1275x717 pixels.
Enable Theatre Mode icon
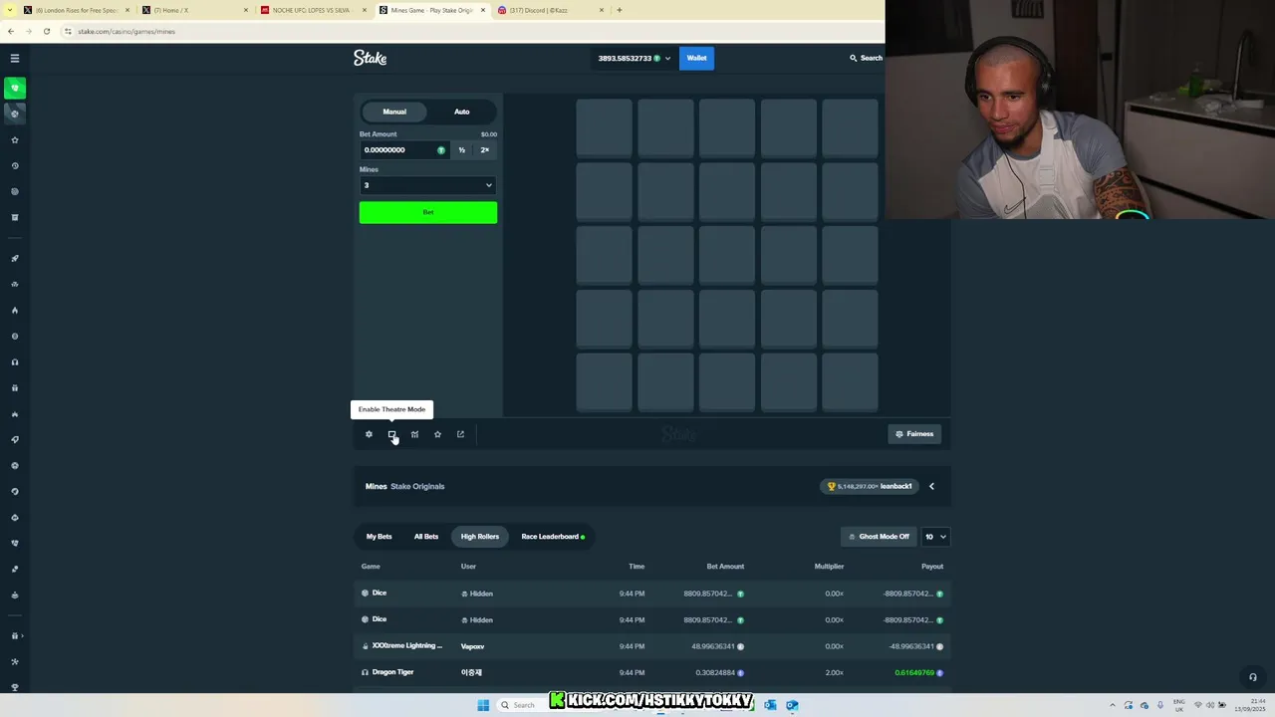coord(391,434)
